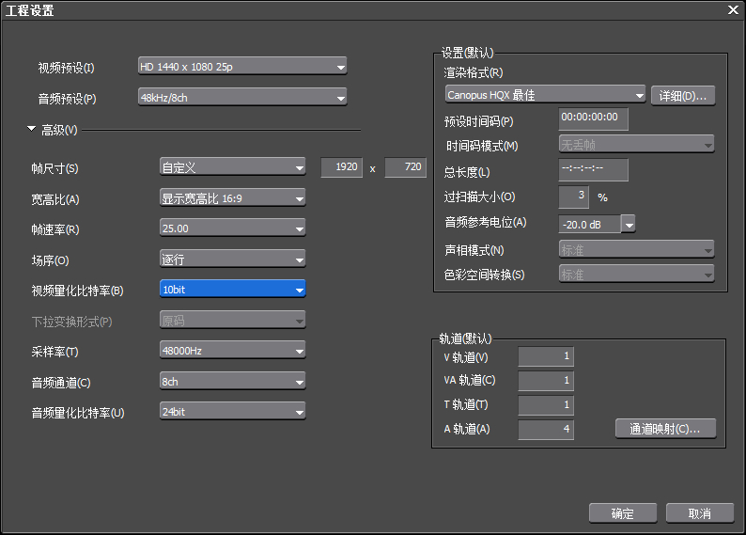
Task: Click the V 轨道 count field
Action: (546, 356)
